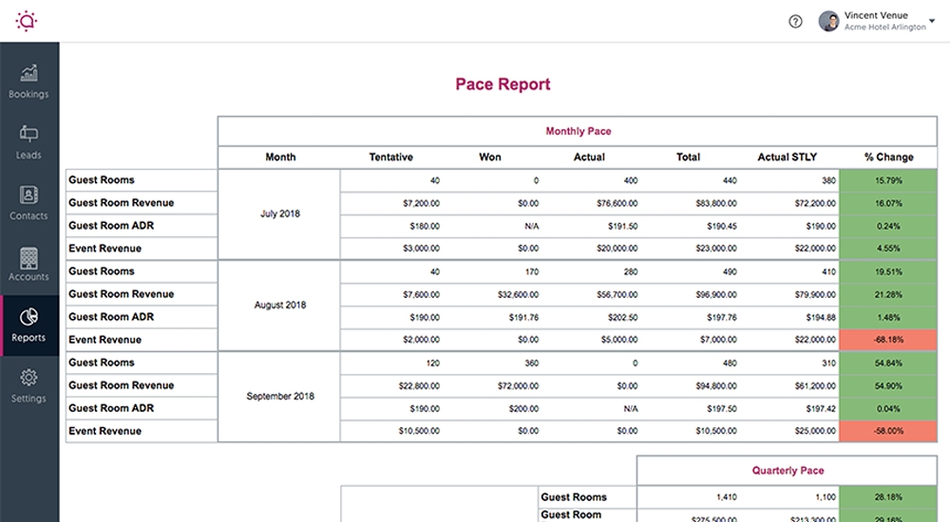Screen dimensions: 950x522
Task: Click Vincent Venue's profile avatar
Action: click(828, 21)
